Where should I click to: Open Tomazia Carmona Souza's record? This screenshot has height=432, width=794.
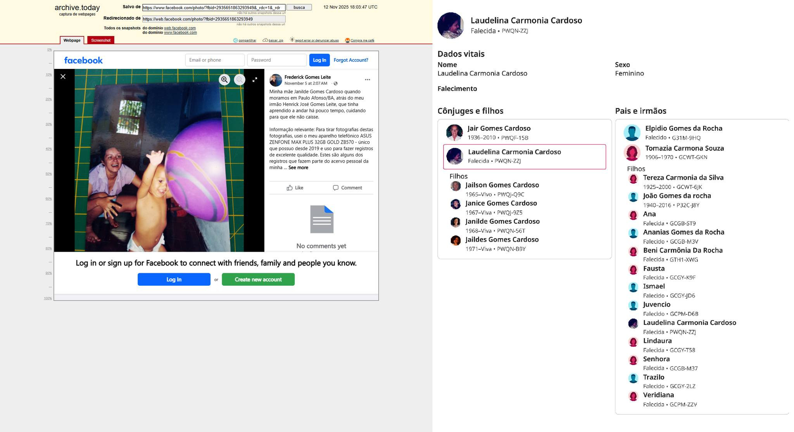coord(684,148)
